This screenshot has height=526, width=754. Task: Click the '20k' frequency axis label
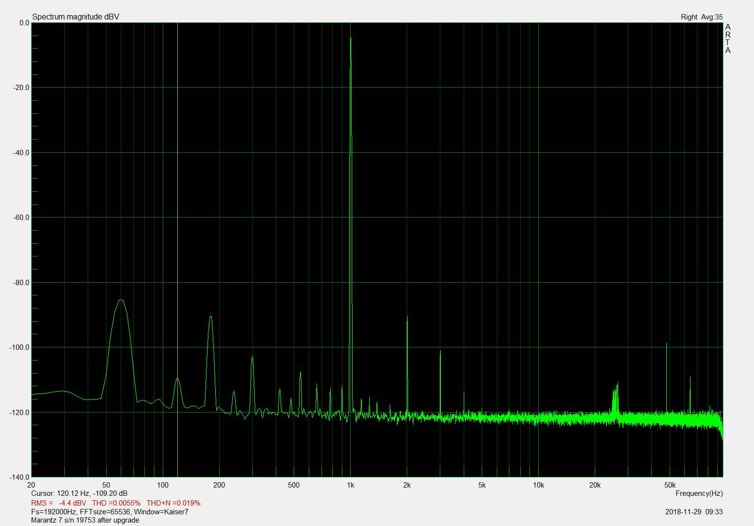click(595, 485)
